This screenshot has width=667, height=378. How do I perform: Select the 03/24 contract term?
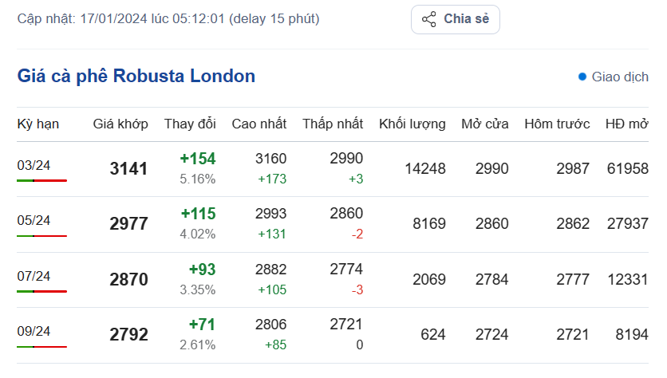(x=34, y=165)
